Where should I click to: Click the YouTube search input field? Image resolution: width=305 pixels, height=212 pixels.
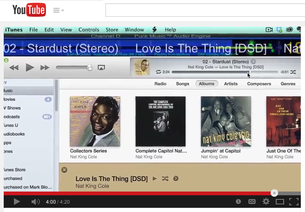205,10
